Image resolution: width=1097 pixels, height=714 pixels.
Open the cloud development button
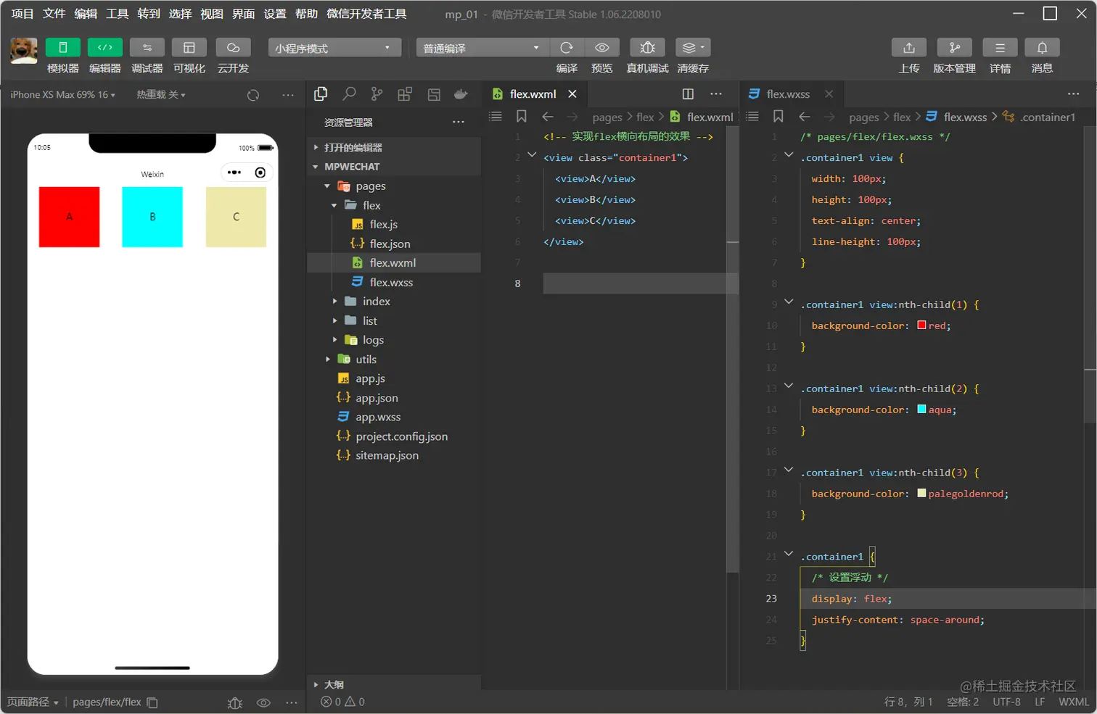[x=233, y=47]
